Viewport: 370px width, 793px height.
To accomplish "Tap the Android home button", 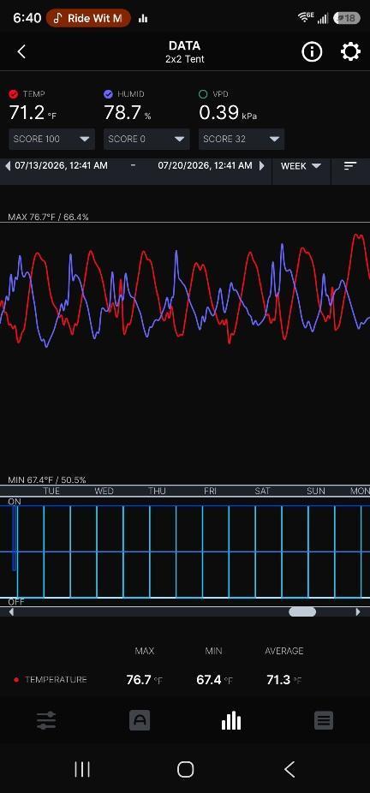I will [186, 769].
